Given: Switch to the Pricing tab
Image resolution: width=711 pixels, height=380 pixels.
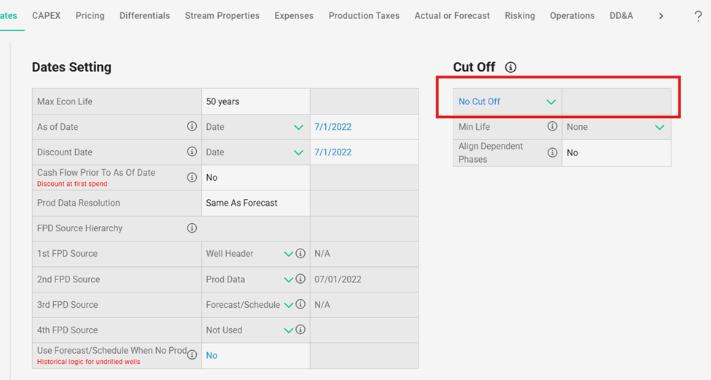Looking at the screenshot, I should tap(90, 15).
